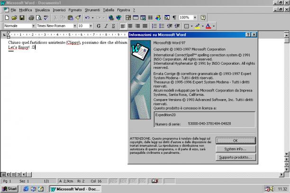The width and height of the screenshot is (290, 193).
Task: Select the Microsoft Word taskbar button
Action: 75,189
